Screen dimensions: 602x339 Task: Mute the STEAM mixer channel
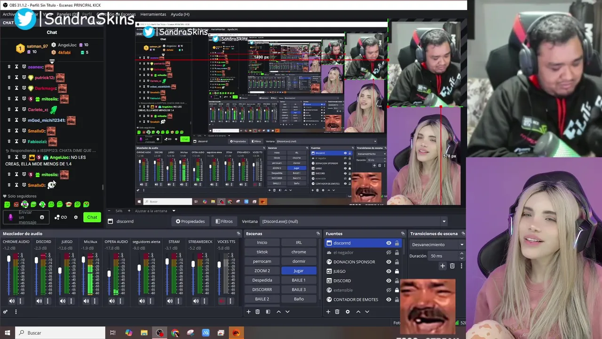[170, 301]
